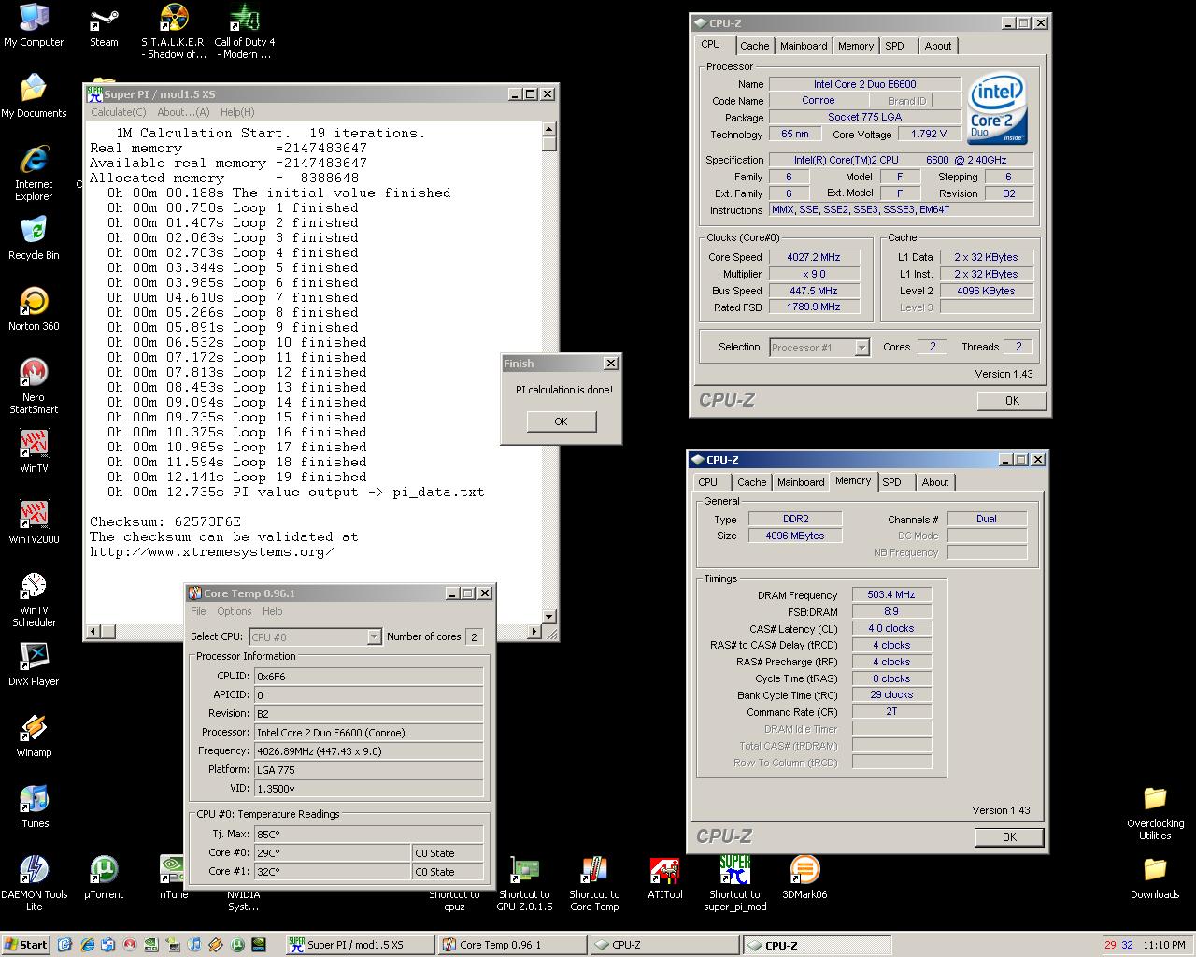1196x957 pixels.
Task: Open the Shortcut to GPU-Z desktop icon
Action: [x=524, y=883]
